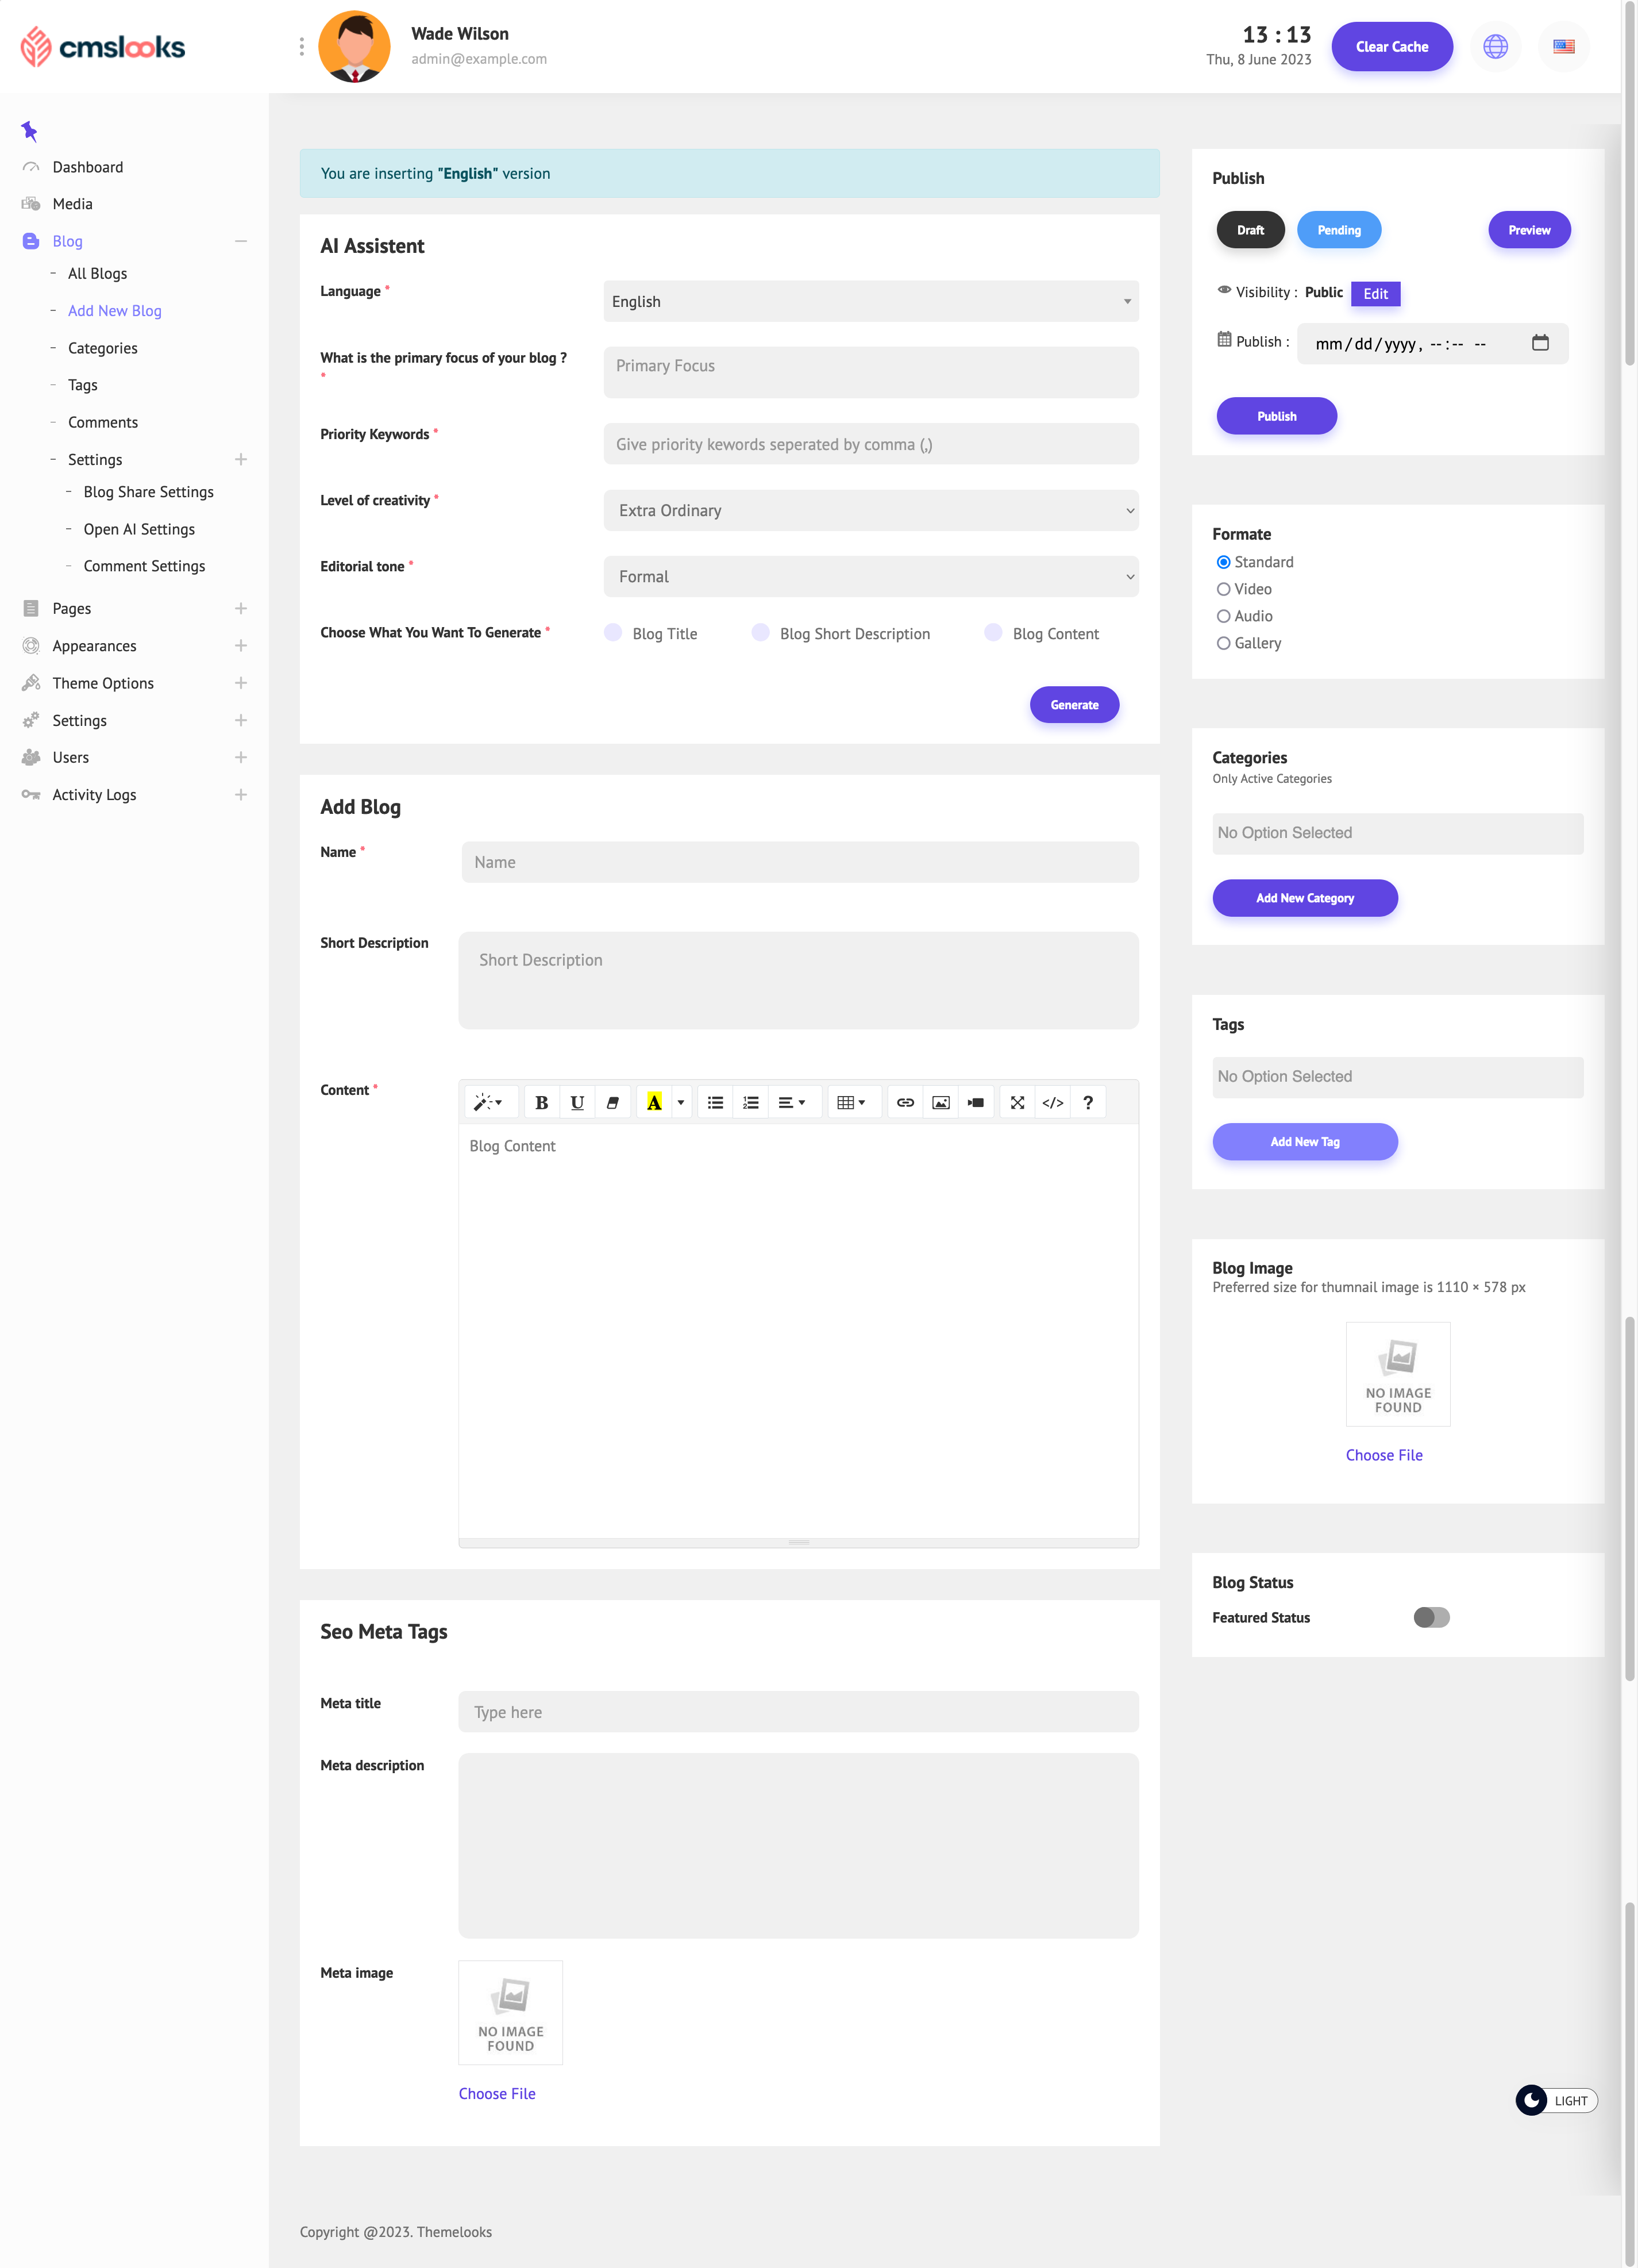Insert a hyperlink using the link icon
This screenshot has height=2268, width=1638.
[905, 1101]
